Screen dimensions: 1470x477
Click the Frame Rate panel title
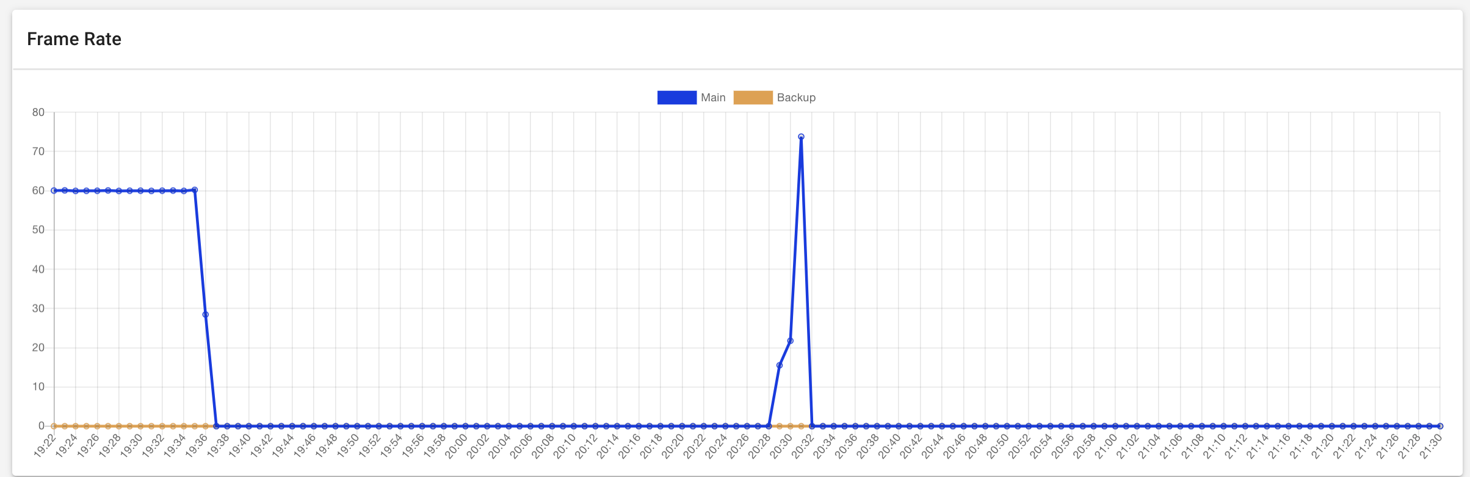[x=74, y=39]
